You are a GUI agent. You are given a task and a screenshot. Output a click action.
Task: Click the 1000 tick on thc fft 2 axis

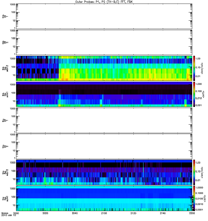coord(12,135)
